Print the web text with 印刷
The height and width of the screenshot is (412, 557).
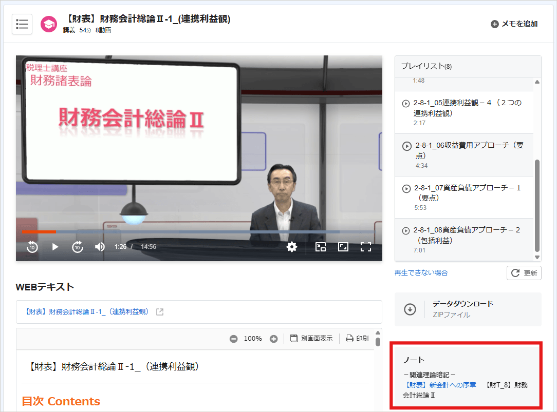point(357,339)
